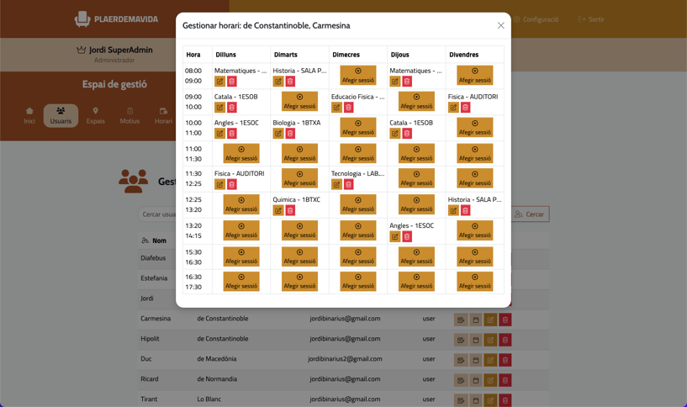Delete Thursday Angles 1ESOC session at 13:20
The image size is (687, 407).
(407, 237)
